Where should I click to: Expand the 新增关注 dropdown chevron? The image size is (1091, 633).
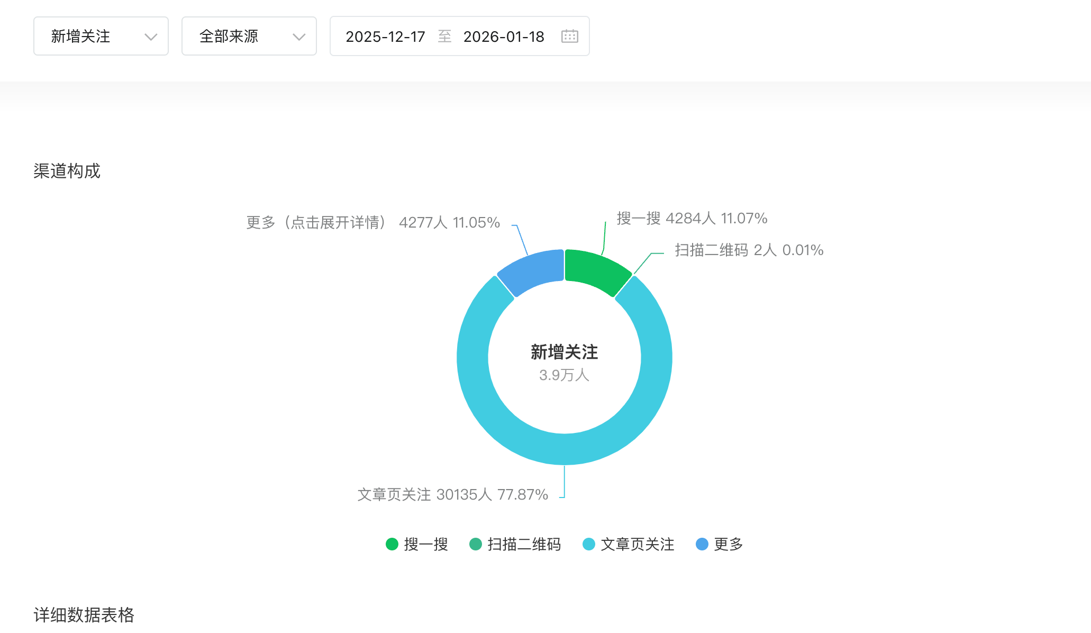tap(151, 37)
